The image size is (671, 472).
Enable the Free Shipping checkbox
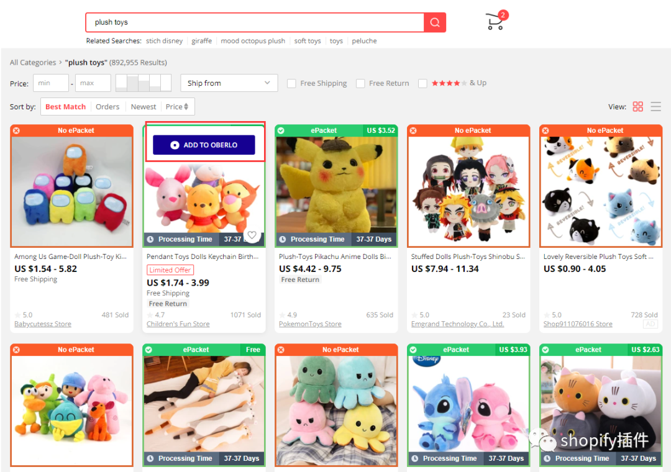[x=291, y=83]
